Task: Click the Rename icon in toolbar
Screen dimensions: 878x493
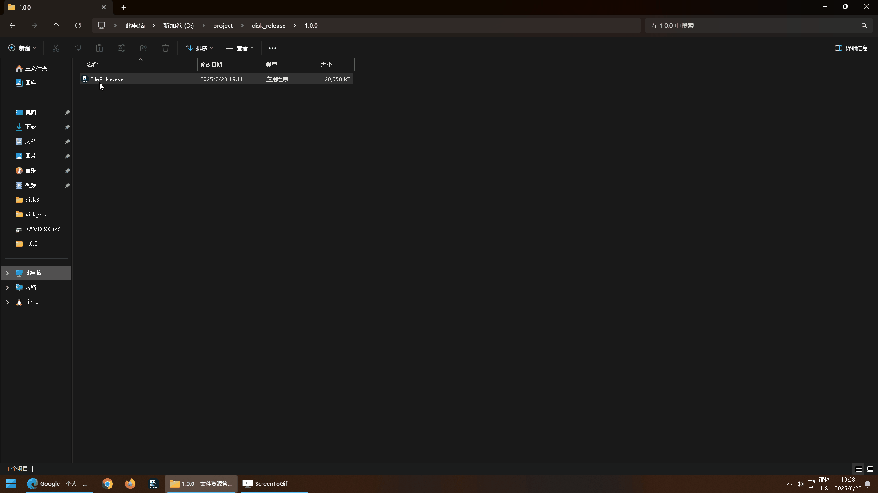Action: pyautogui.click(x=122, y=48)
